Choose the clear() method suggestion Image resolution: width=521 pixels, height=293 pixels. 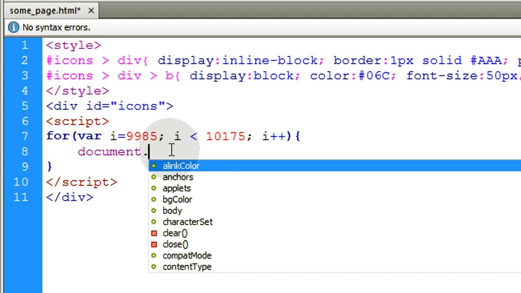pyautogui.click(x=335, y=233)
